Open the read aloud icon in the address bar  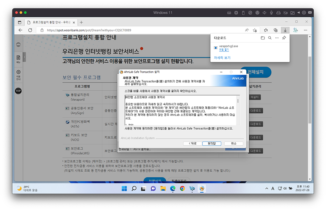pos(247,30)
